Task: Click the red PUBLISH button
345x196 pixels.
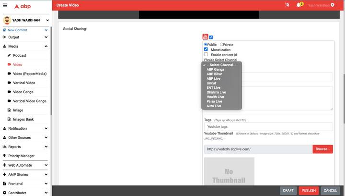Action: coord(309,191)
